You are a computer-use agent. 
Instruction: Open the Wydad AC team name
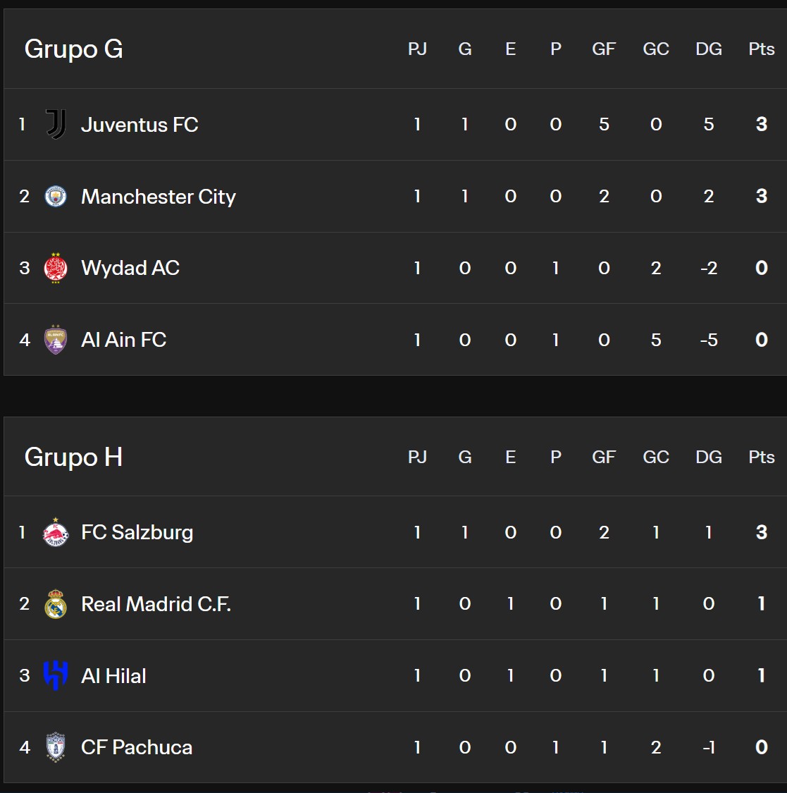(130, 269)
